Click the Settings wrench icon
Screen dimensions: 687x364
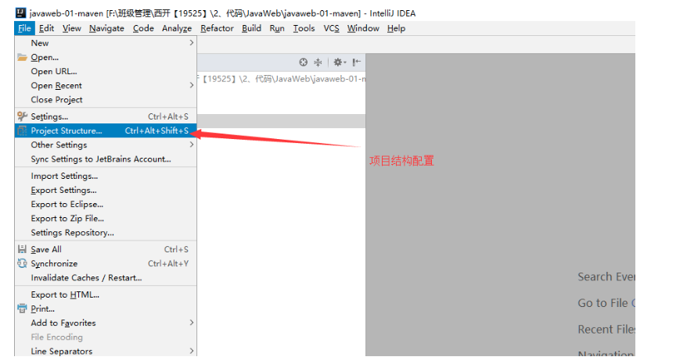(x=22, y=116)
